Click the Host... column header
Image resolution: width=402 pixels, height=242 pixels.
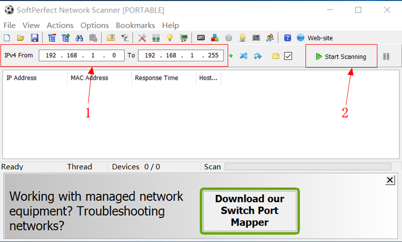click(x=208, y=78)
